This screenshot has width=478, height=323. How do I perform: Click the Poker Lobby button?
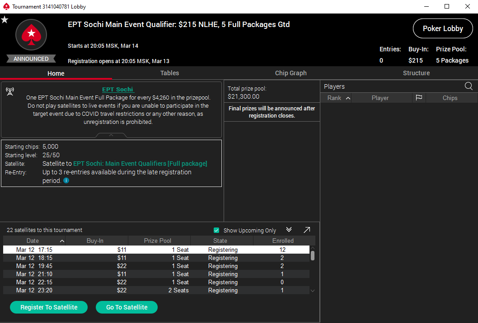pyautogui.click(x=442, y=28)
